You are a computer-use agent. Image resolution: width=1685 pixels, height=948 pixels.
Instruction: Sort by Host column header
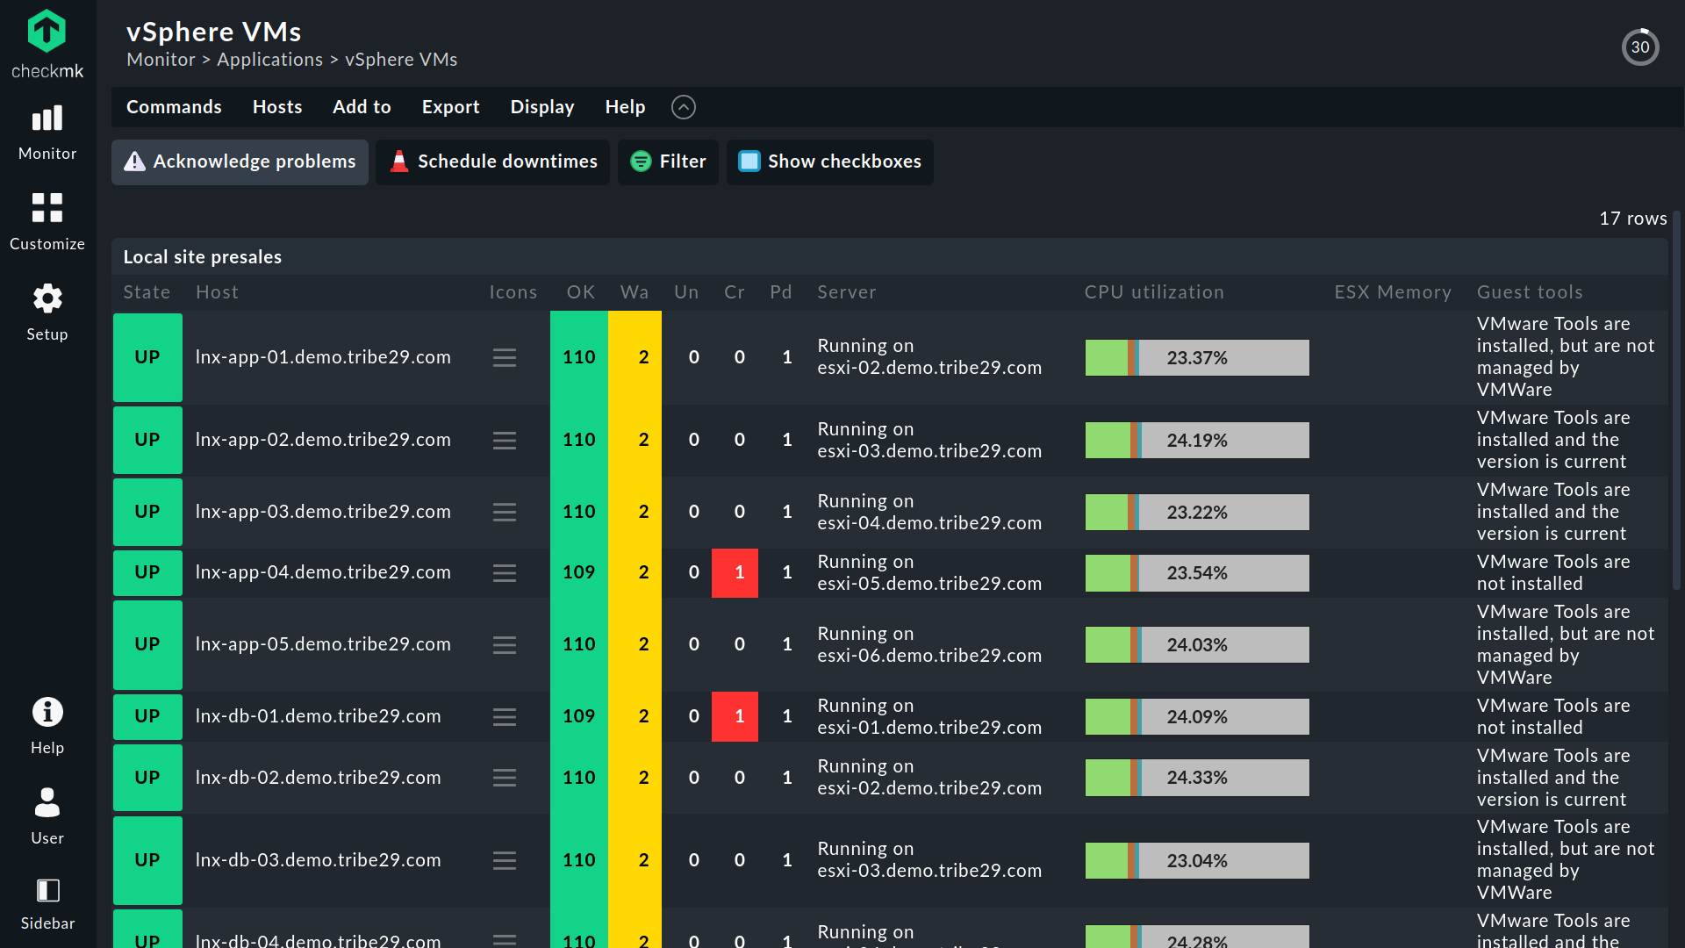(x=217, y=292)
